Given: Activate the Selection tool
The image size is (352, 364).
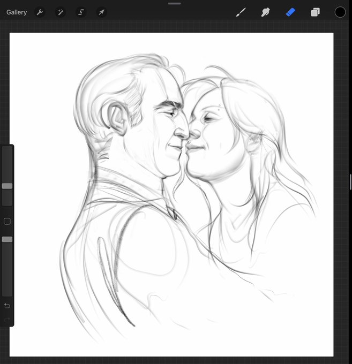Looking at the screenshot, I should pyautogui.click(x=81, y=12).
